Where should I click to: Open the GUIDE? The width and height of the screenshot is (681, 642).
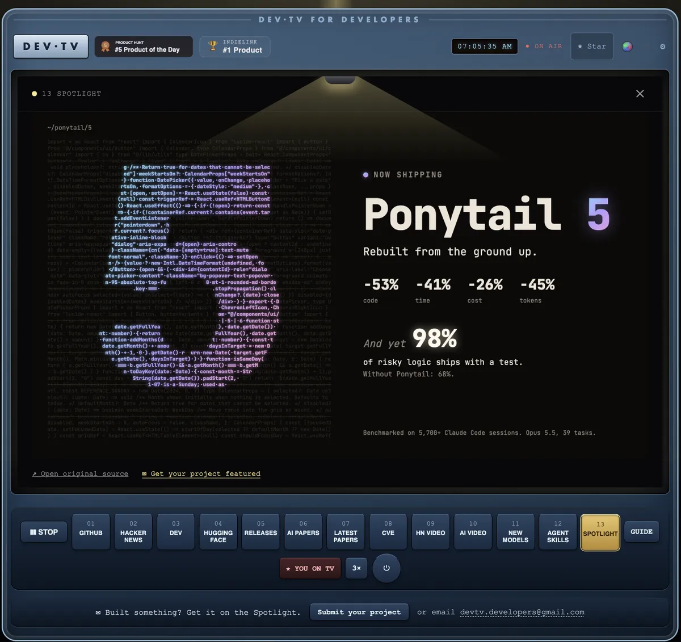tap(642, 532)
